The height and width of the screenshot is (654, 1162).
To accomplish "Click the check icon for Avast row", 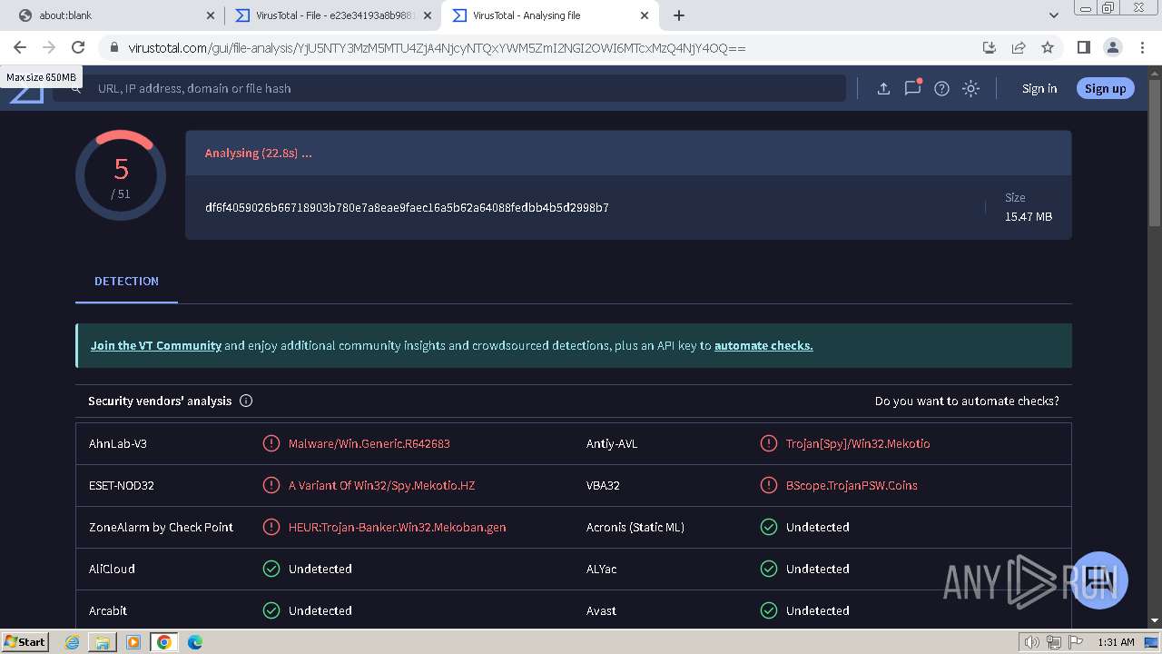I will 769,610.
